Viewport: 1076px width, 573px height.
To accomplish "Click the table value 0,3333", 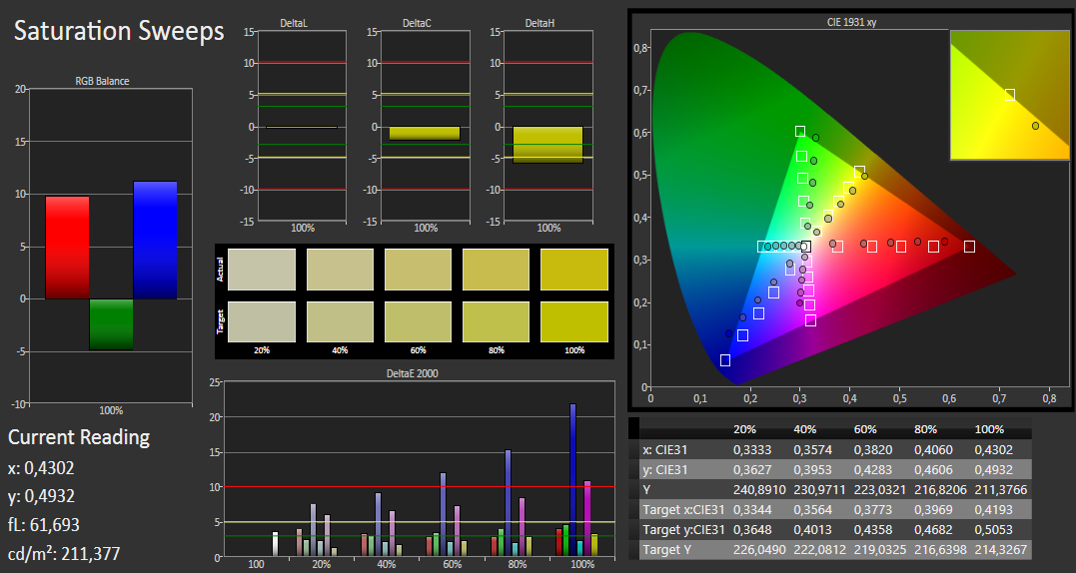I will 752,449.
